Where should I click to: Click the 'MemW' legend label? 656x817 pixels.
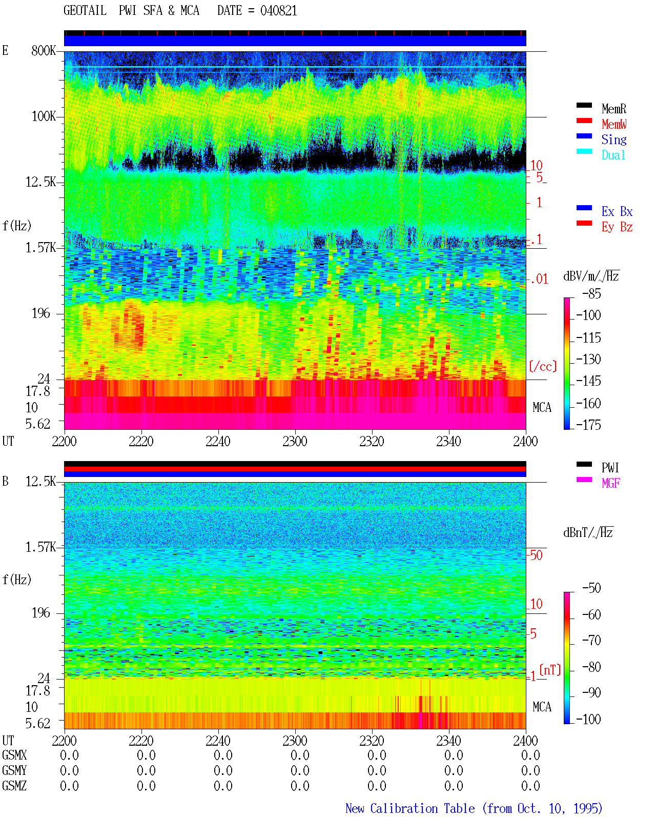point(614,124)
